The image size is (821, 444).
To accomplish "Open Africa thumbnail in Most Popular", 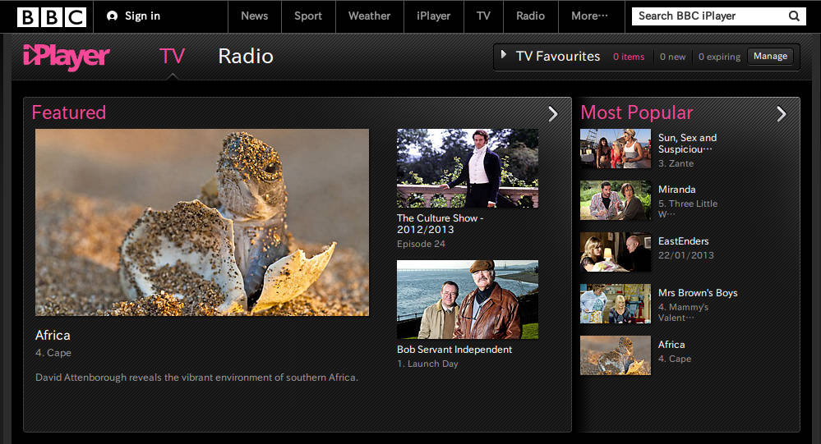I will (616, 355).
